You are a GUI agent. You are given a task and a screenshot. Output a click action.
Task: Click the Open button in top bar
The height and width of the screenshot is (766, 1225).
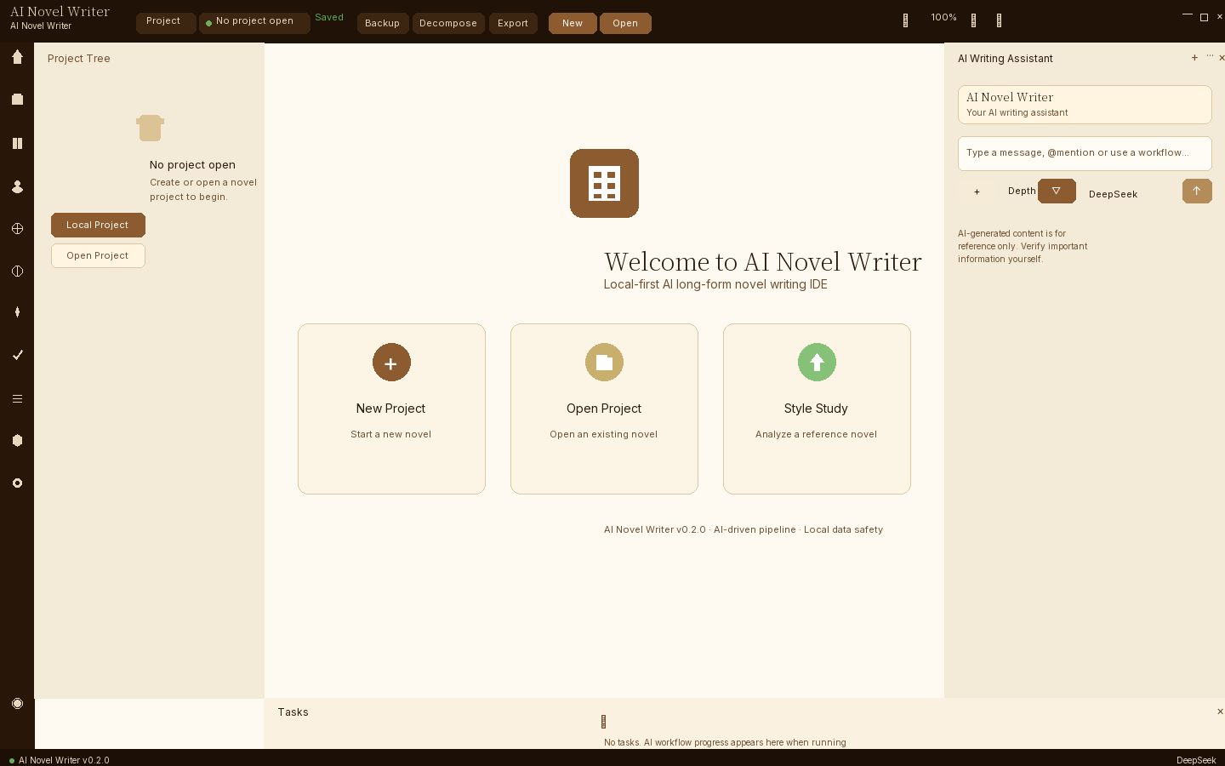pyautogui.click(x=625, y=23)
